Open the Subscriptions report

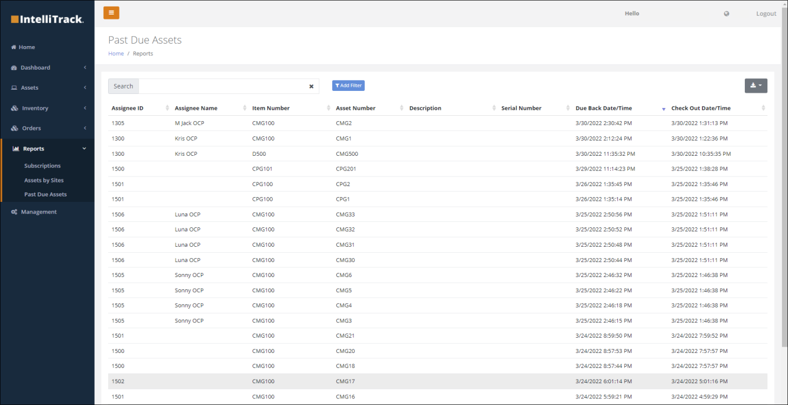coord(42,166)
